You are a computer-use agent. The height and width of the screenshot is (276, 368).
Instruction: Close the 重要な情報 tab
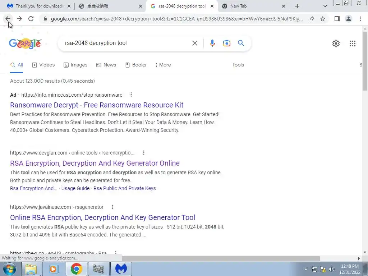(141, 6)
